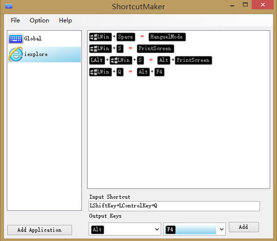This screenshot has height=241, width=277.
Task: Click the iexplore application label
Action: pos(36,54)
